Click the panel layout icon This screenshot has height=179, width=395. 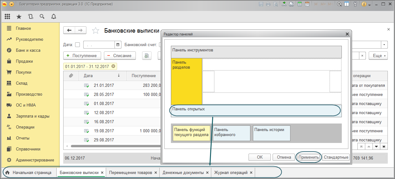click(346, 4)
